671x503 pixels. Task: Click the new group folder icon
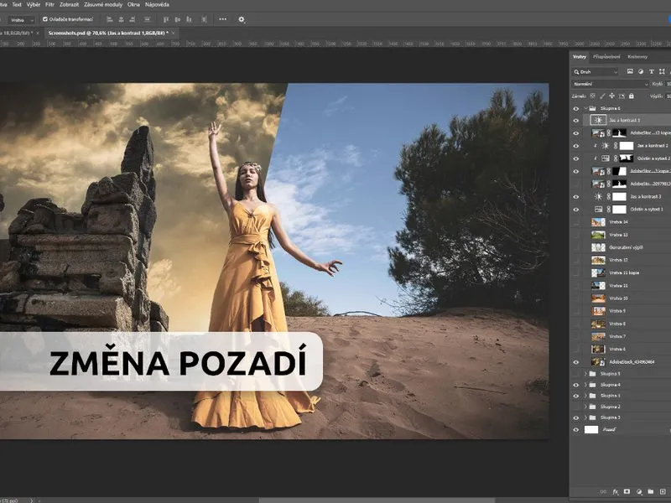click(651, 492)
